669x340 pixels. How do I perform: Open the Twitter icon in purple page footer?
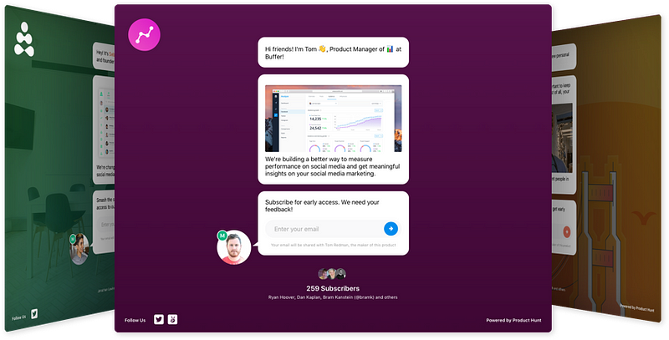[159, 319]
